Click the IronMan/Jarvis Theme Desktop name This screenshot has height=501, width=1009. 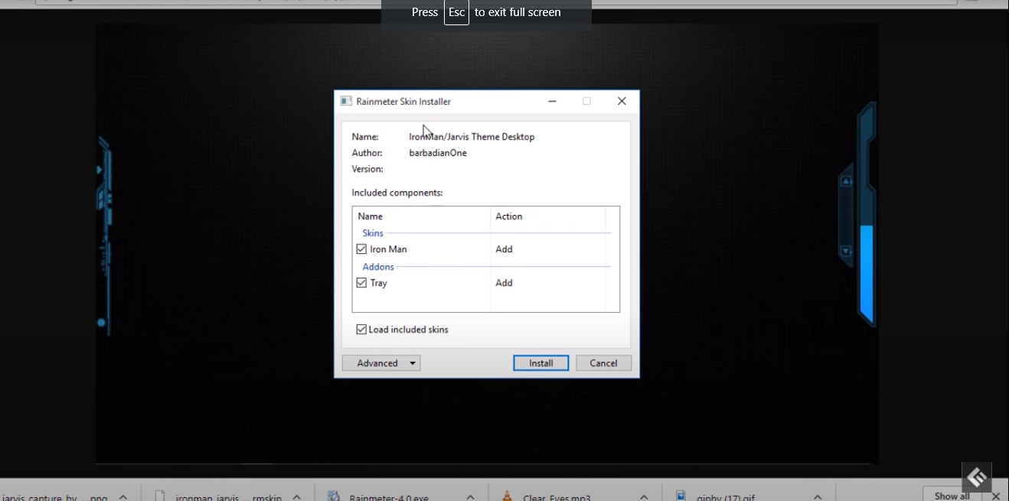tap(472, 137)
